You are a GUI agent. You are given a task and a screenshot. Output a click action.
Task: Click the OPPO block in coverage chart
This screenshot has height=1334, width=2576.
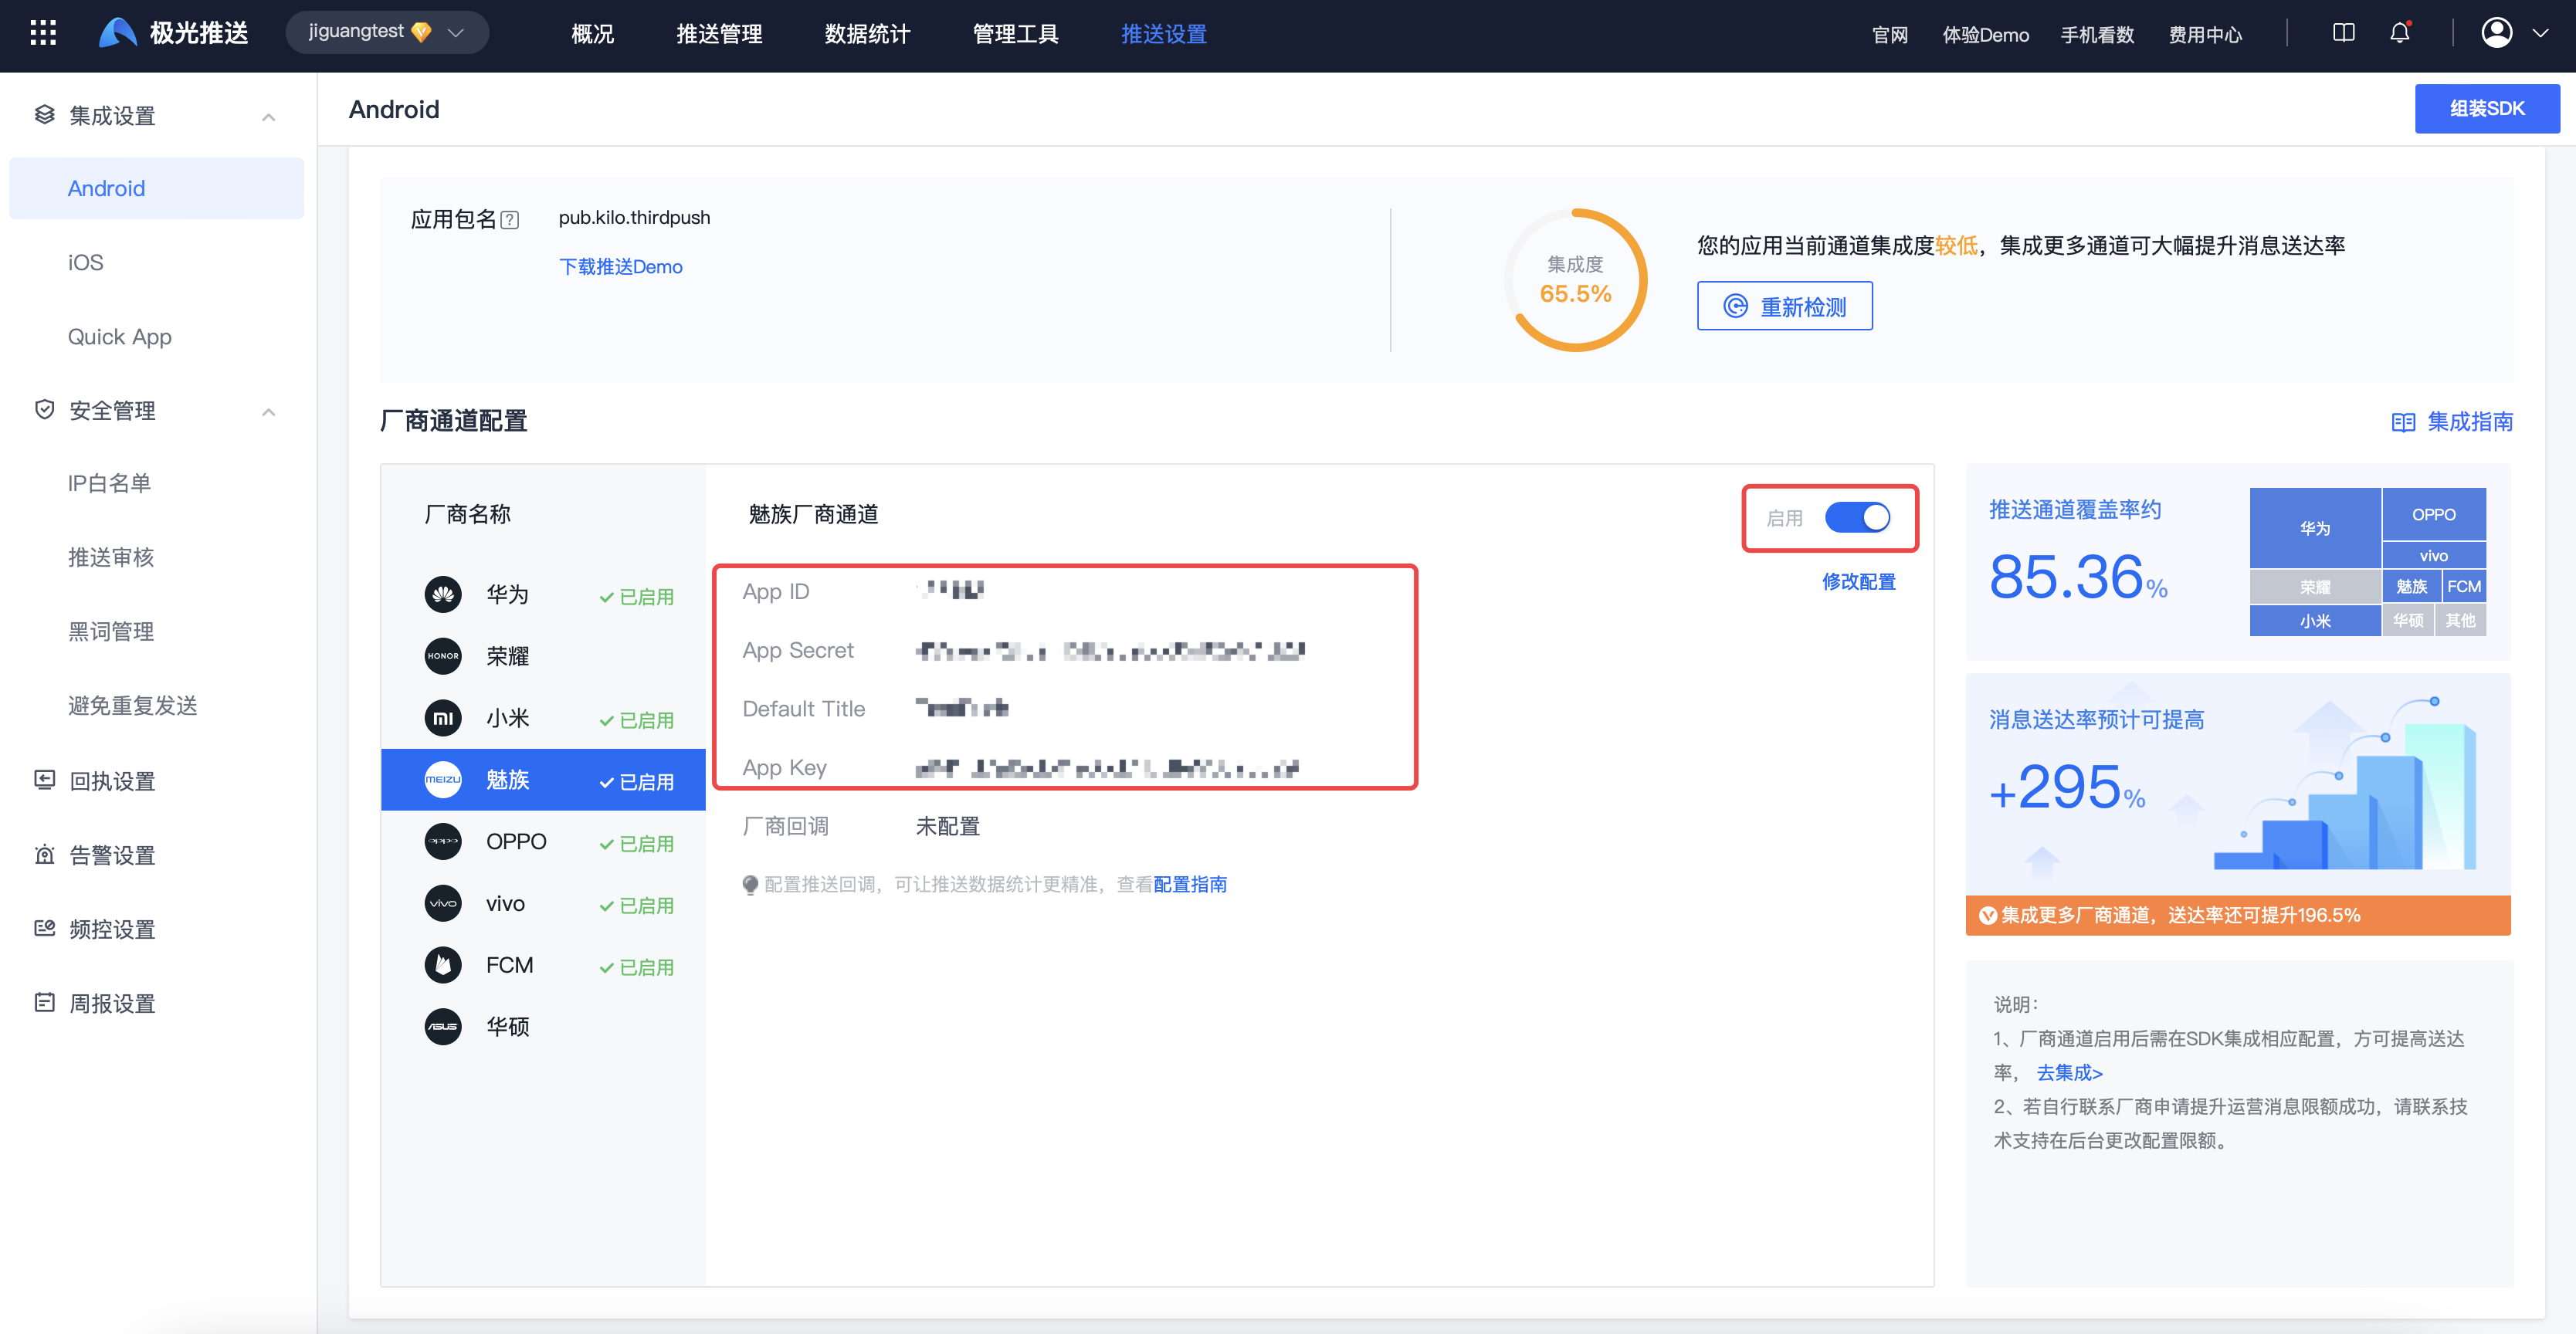coord(2433,514)
